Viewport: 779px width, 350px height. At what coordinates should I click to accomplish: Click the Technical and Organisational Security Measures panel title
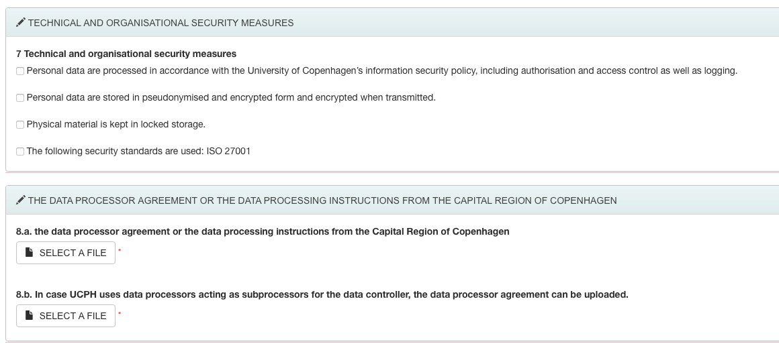pos(161,23)
